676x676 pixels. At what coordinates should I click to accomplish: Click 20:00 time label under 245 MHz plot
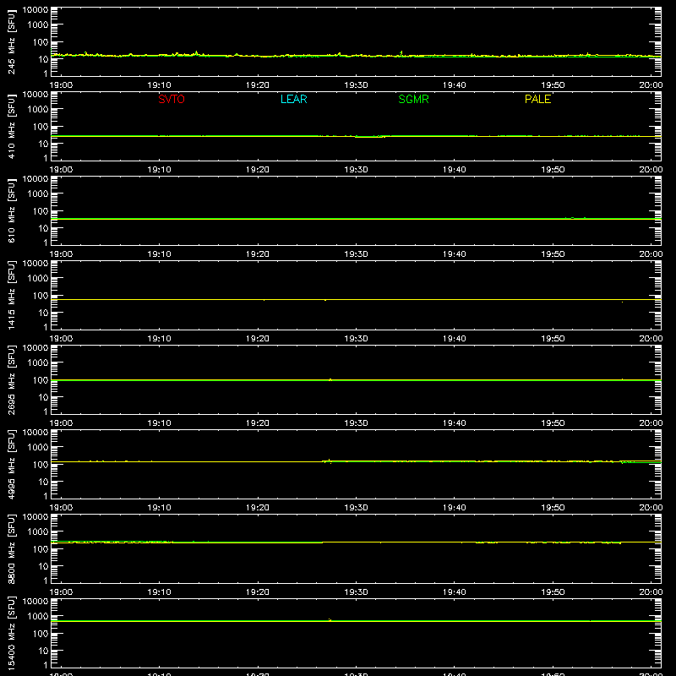[x=651, y=85]
